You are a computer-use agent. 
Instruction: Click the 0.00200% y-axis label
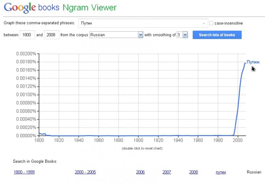26,54
